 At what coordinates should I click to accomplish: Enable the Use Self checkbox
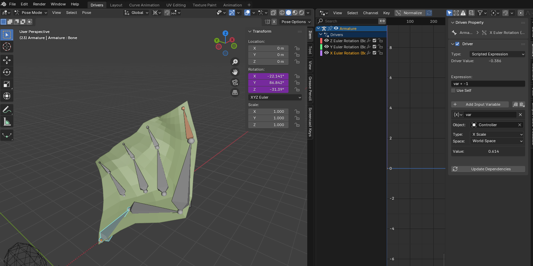pyautogui.click(x=453, y=90)
